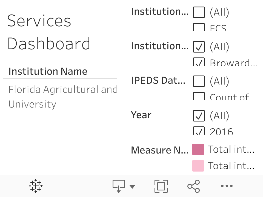Screen dimensions: 263x197
Task: Click the share icon
Action: pyautogui.click(x=194, y=186)
